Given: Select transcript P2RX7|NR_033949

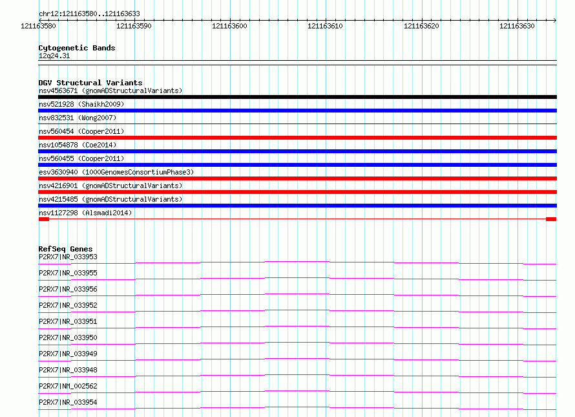Looking at the screenshot, I should 68,354.
